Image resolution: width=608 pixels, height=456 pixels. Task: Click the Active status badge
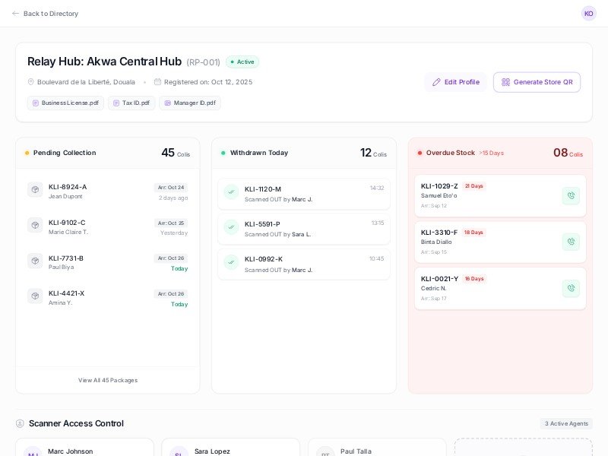[x=242, y=62]
